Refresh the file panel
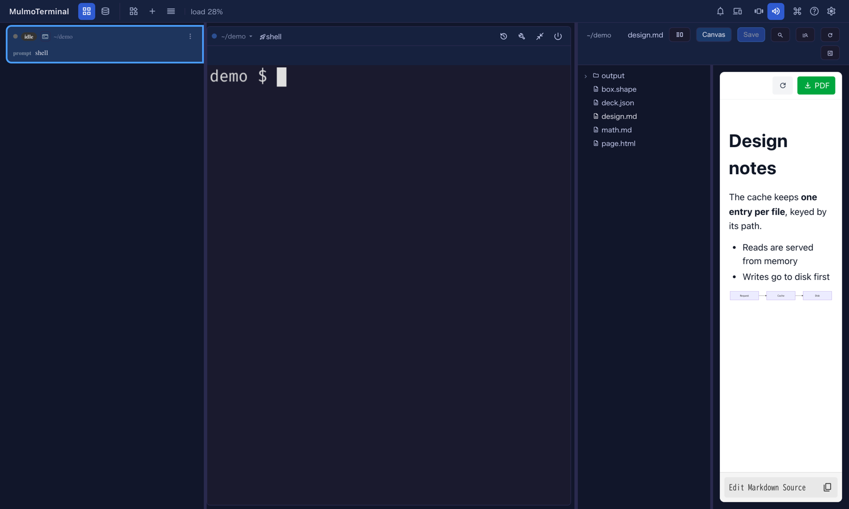Viewport: 849px width, 509px height. tap(830, 35)
